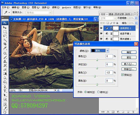Screen dimensions: 140x115
Task: Click the 青色 cyan value field
Action: click(x=109, y=56)
